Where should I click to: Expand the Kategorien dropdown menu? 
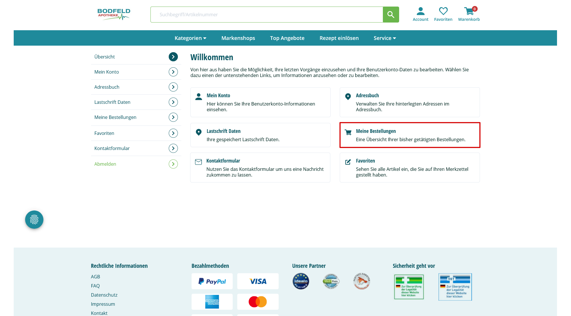coord(190,38)
